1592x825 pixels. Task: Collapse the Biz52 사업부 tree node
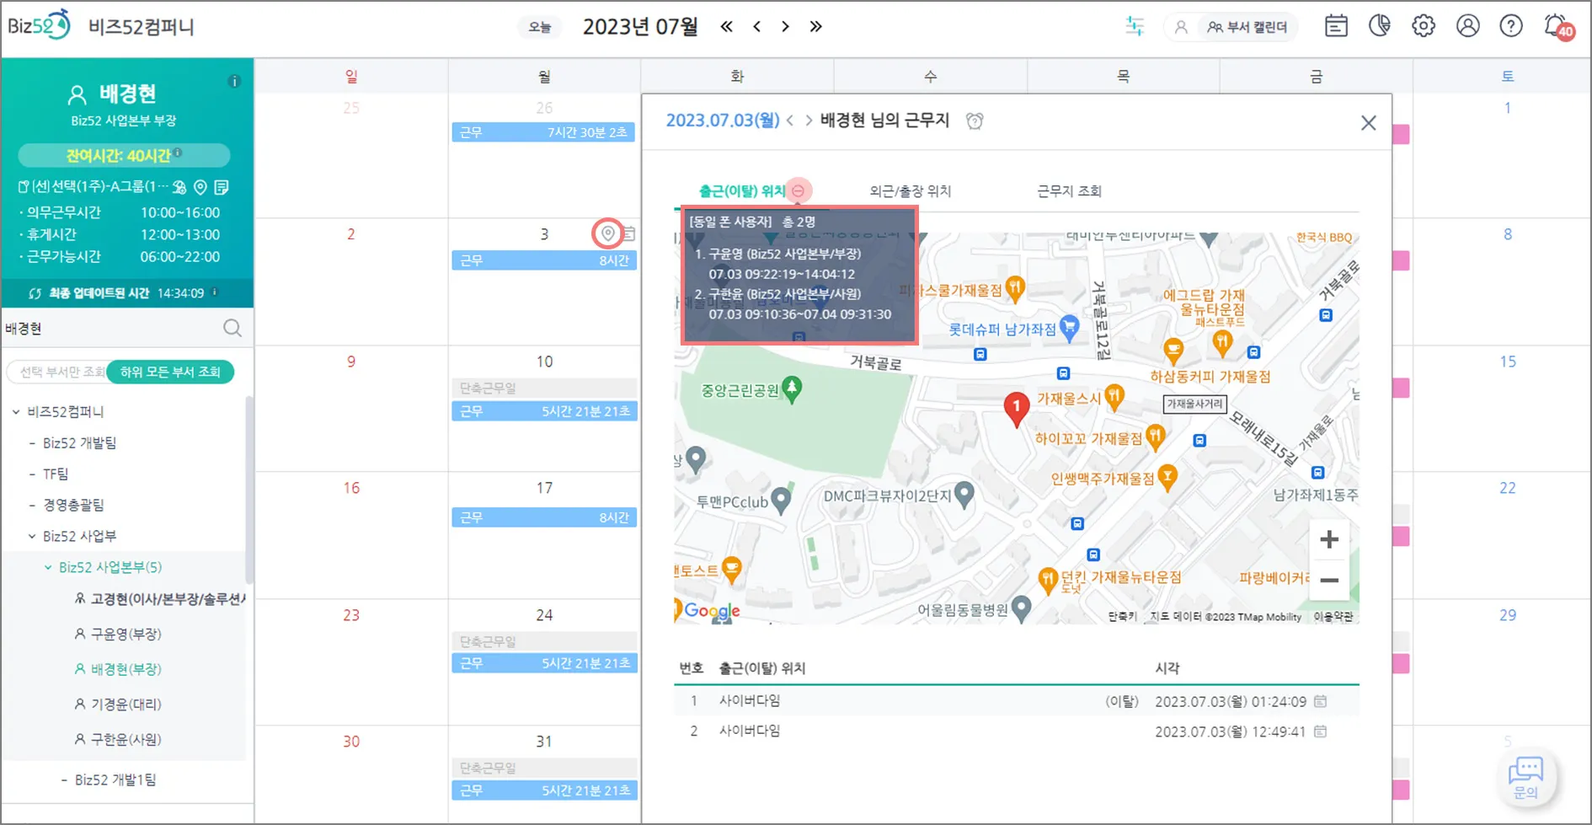(32, 536)
